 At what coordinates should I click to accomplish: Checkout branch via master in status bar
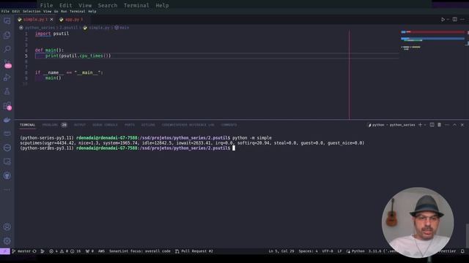point(21,251)
